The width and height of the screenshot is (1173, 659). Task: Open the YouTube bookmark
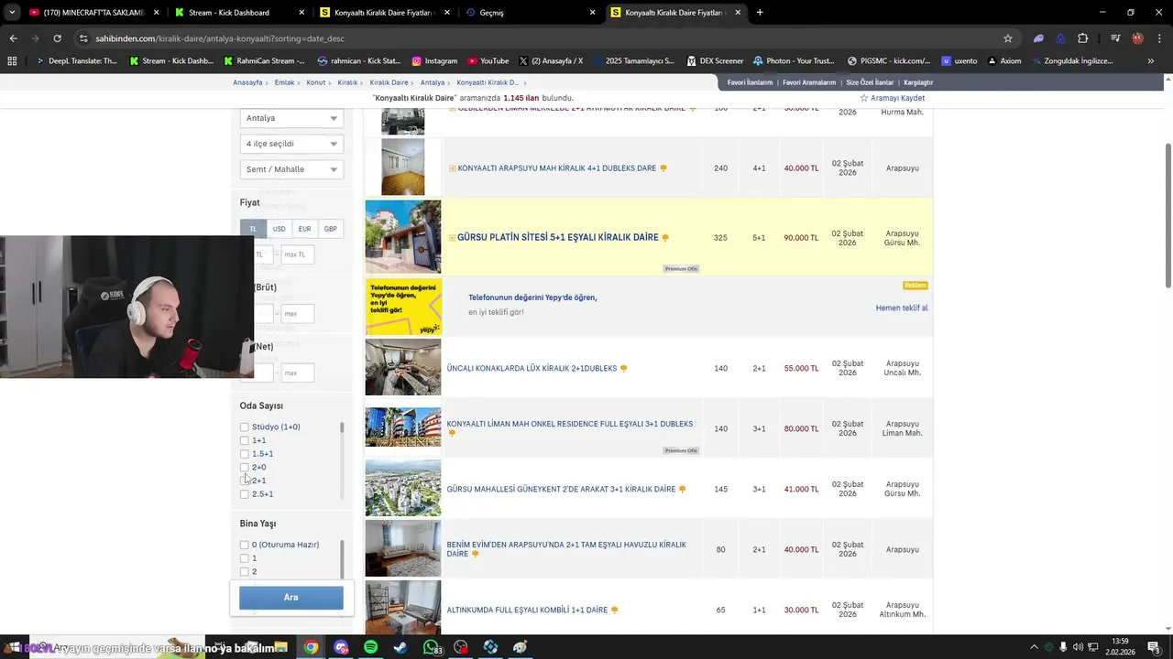tap(488, 61)
